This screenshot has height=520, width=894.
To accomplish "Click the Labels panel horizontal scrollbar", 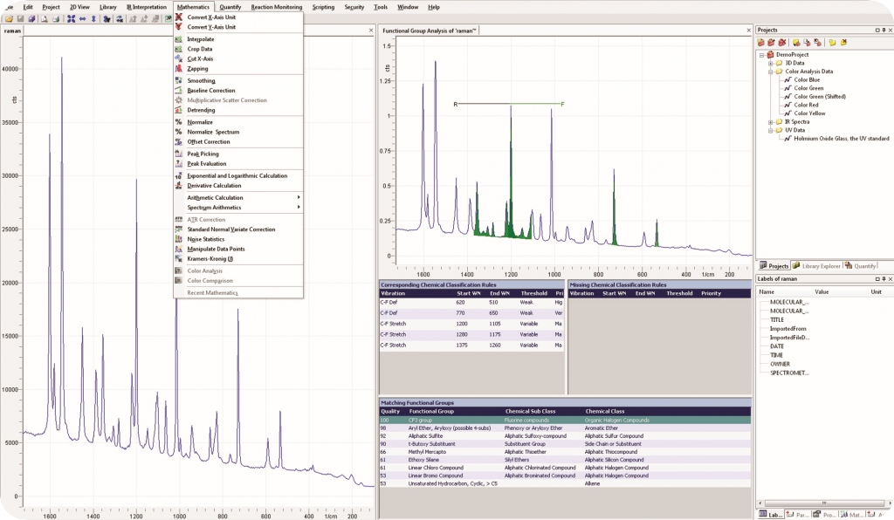I will click(823, 503).
